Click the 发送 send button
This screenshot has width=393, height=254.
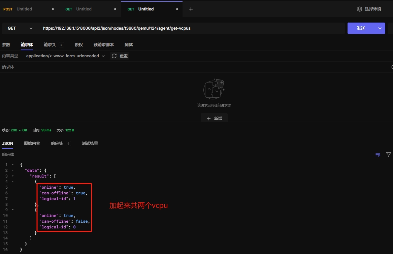(361, 28)
